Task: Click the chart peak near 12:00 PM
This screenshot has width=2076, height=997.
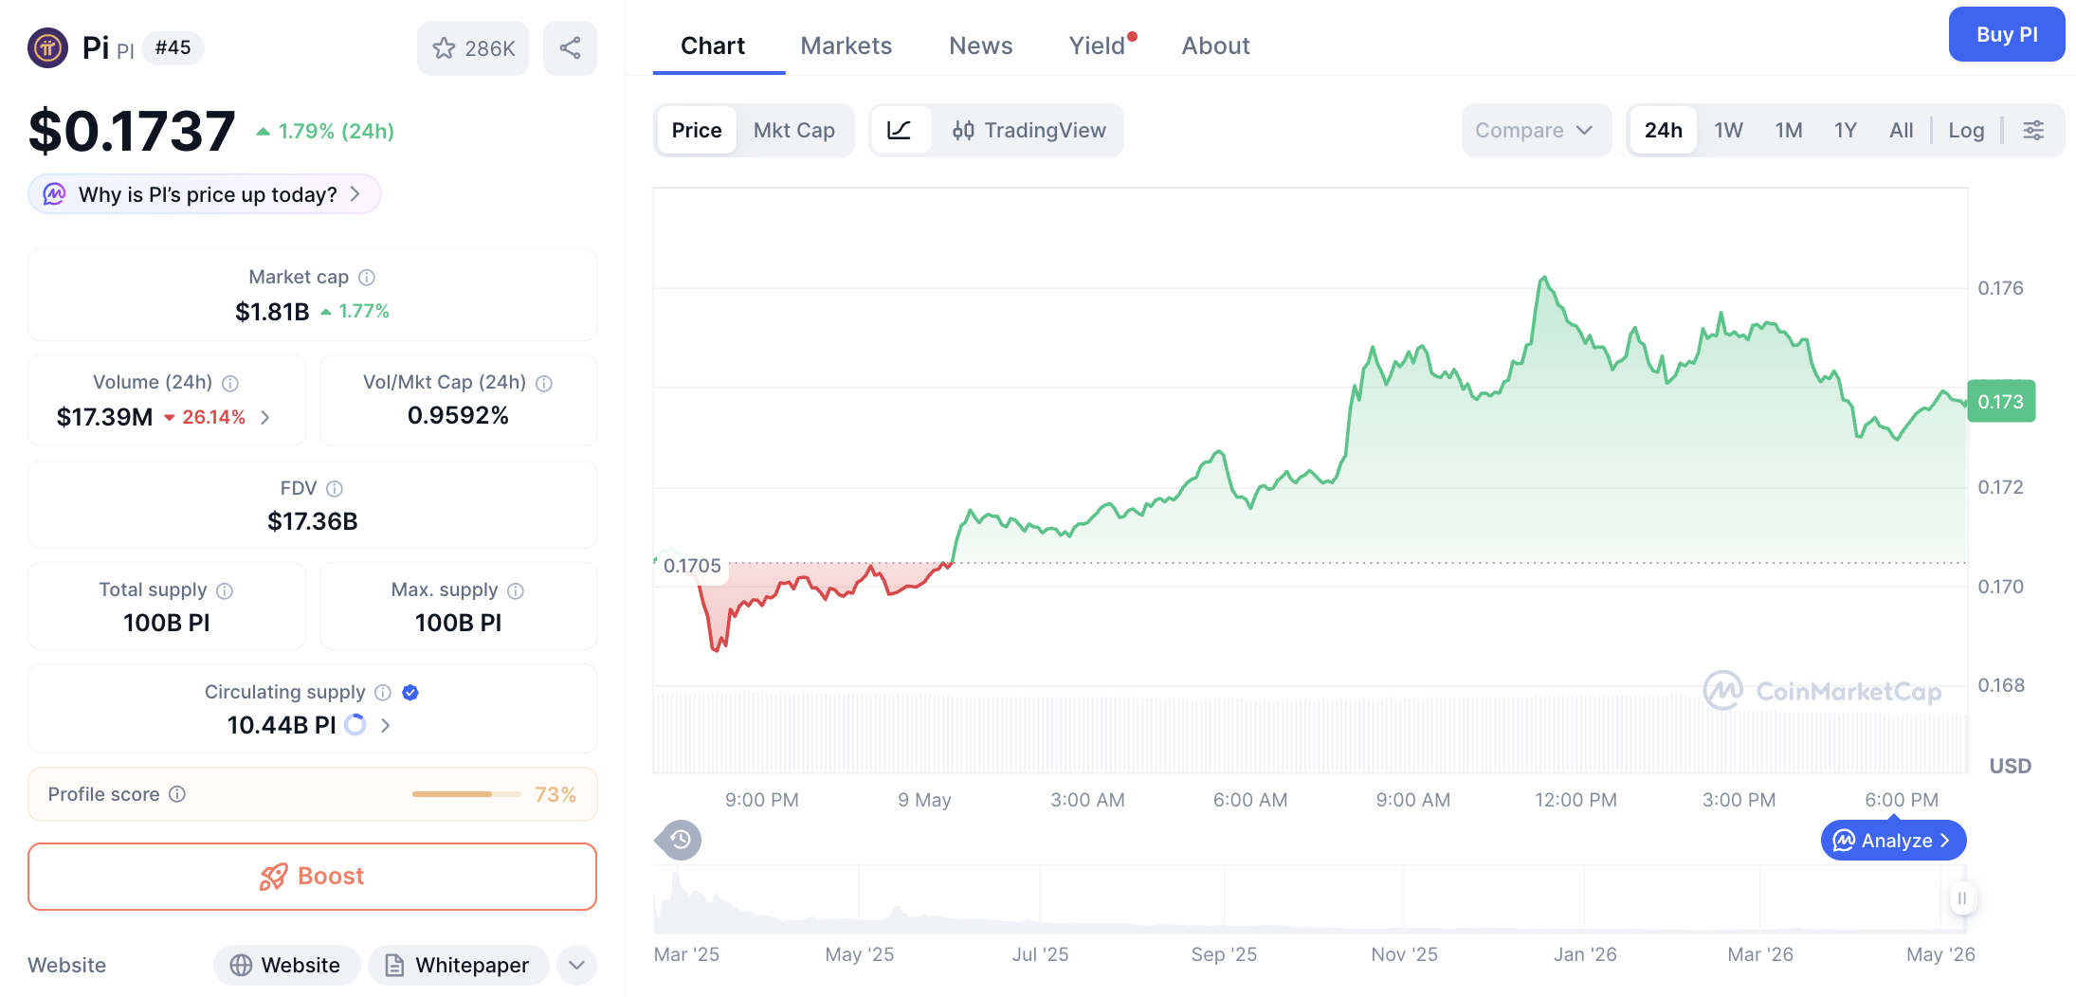Action: [1544, 278]
